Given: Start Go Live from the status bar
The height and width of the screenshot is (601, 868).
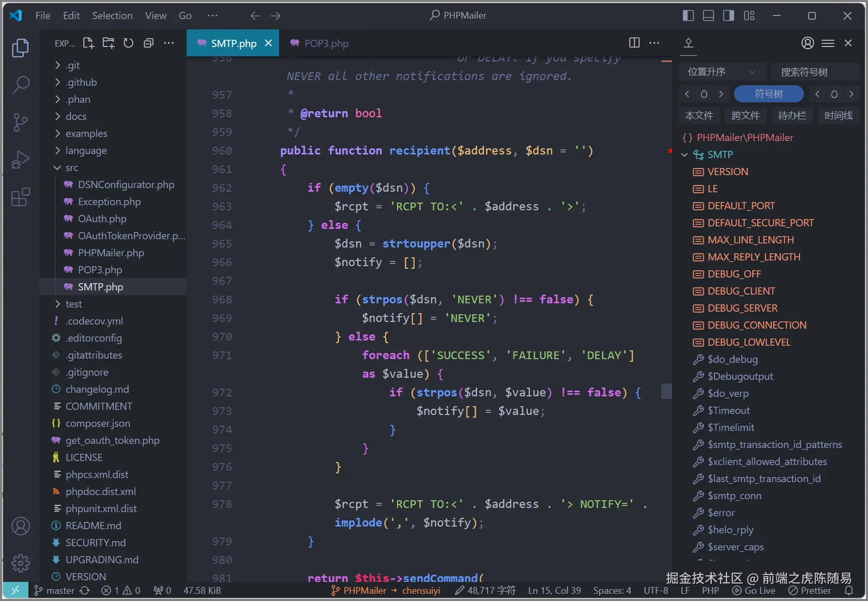Looking at the screenshot, I should [754, 590].
